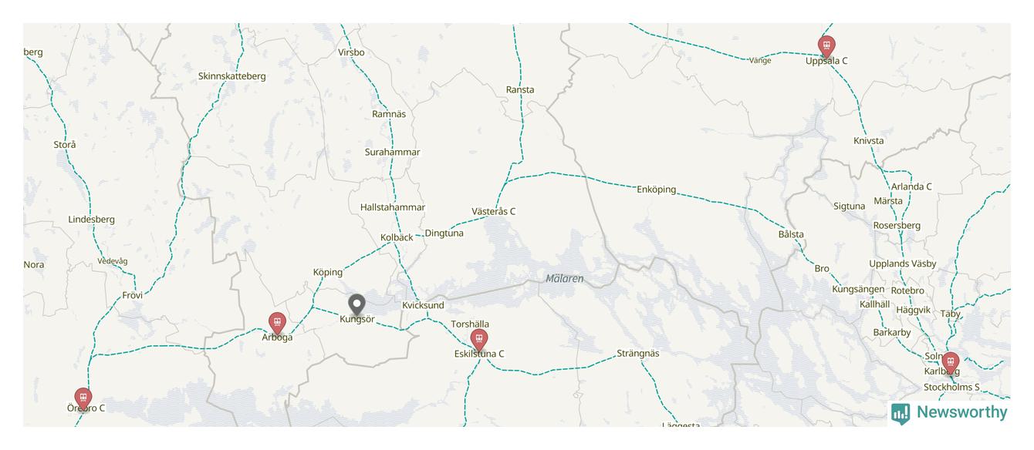Select the Köping town label

pos(328,273)
